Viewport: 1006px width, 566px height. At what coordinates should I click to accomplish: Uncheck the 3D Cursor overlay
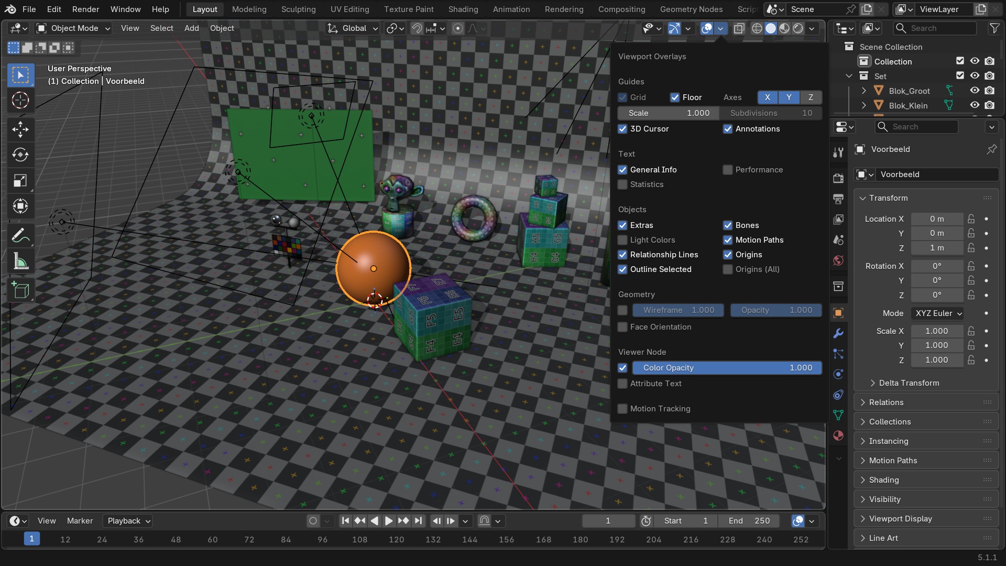pyautogui.click(x=622, y=129)
